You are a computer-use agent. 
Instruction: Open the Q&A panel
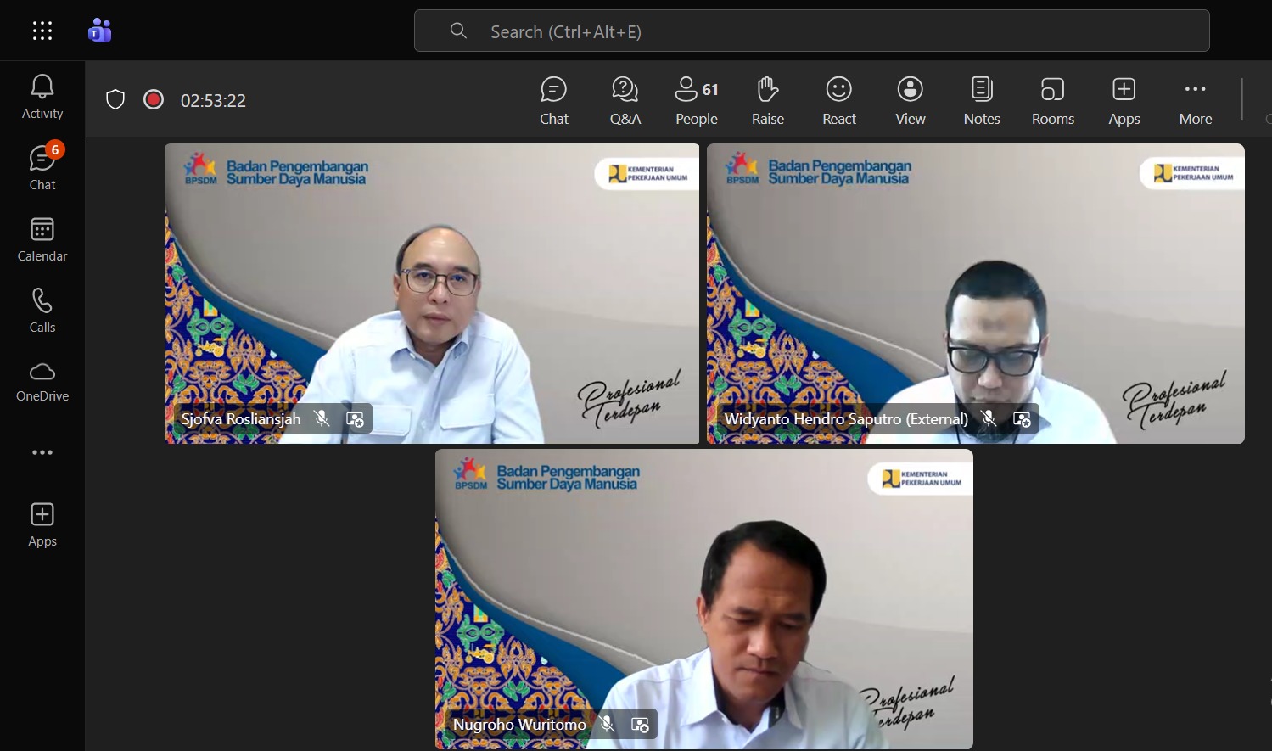[x=625, y=100]
